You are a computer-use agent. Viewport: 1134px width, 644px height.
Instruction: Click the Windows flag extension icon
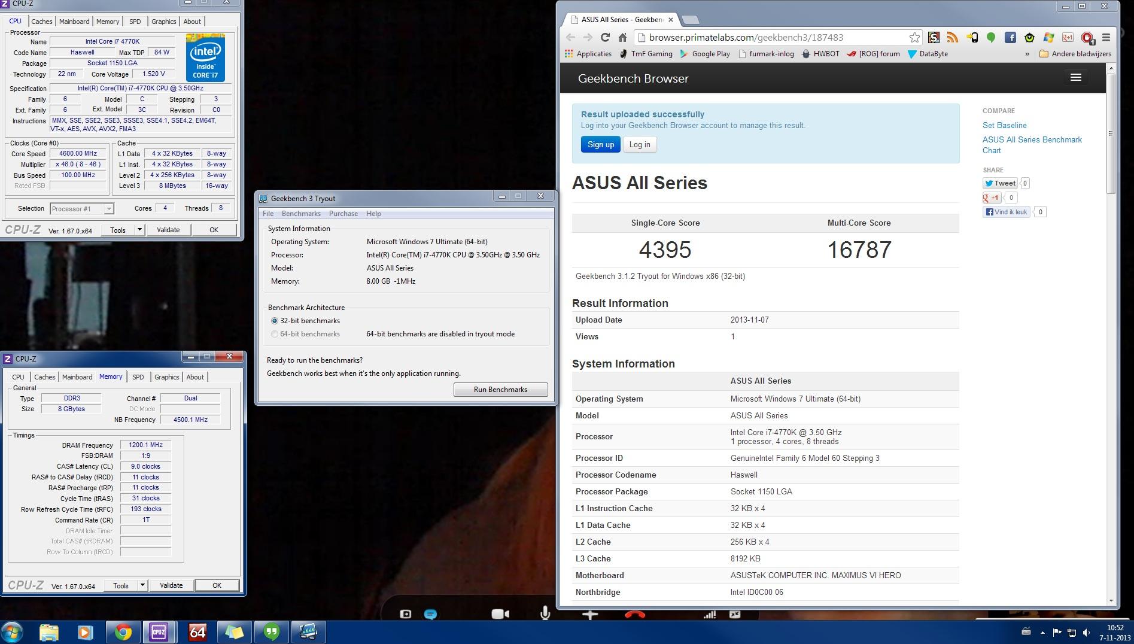(1048, 37)
